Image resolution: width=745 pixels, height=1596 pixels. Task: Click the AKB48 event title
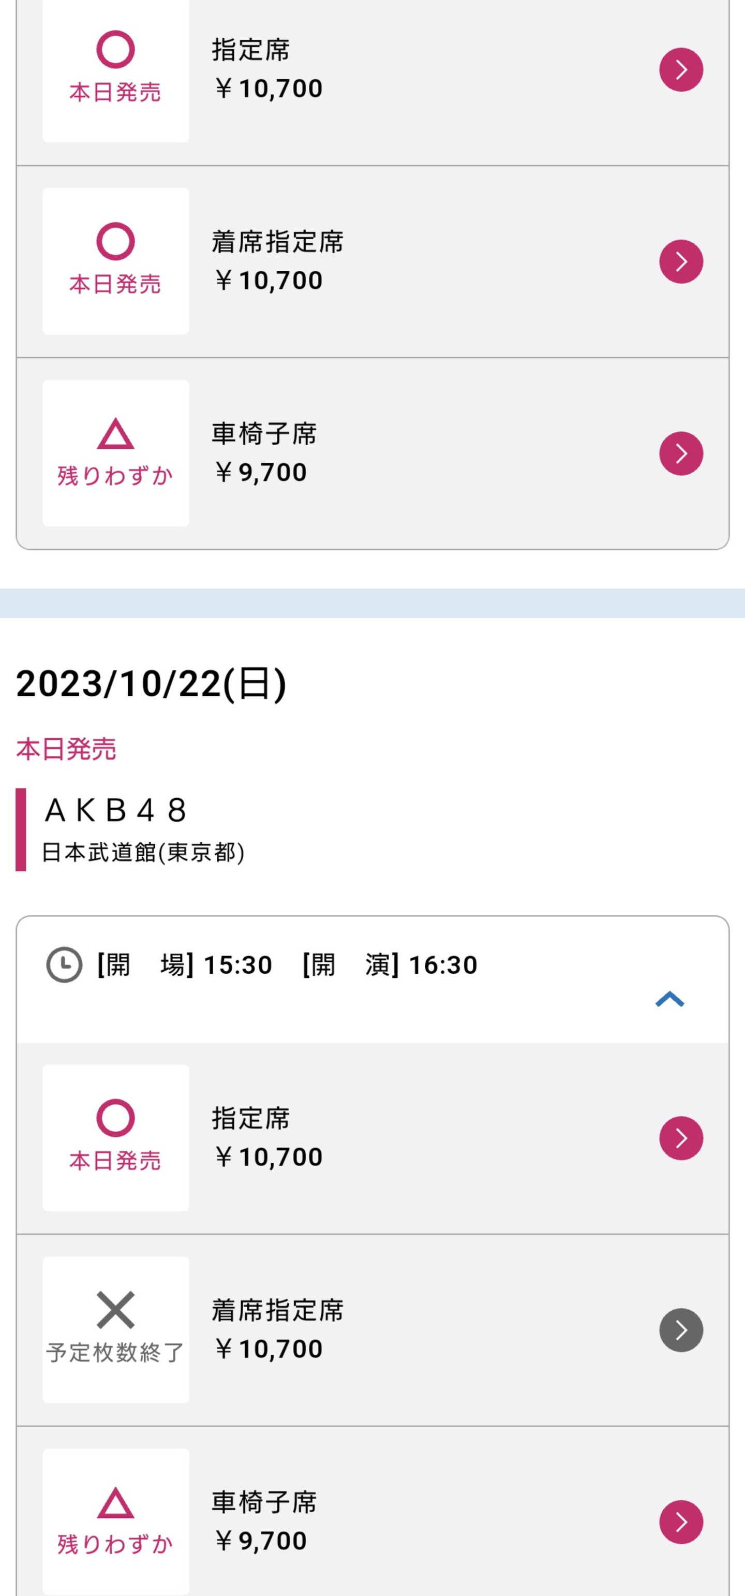(115, 810)
